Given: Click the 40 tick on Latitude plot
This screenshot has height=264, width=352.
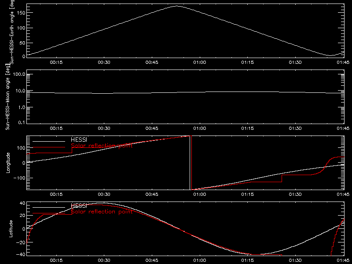Looking at the screenshot, I should [x=23, y=203].
